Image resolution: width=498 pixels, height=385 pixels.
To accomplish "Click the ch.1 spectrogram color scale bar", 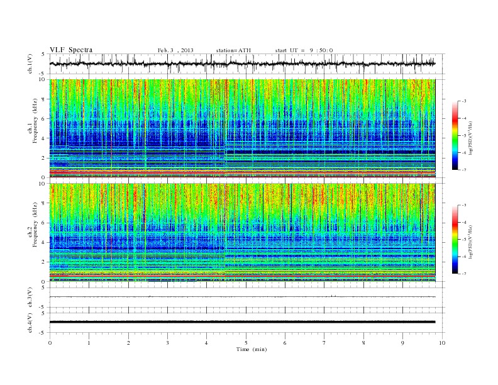I will (455, 135).
